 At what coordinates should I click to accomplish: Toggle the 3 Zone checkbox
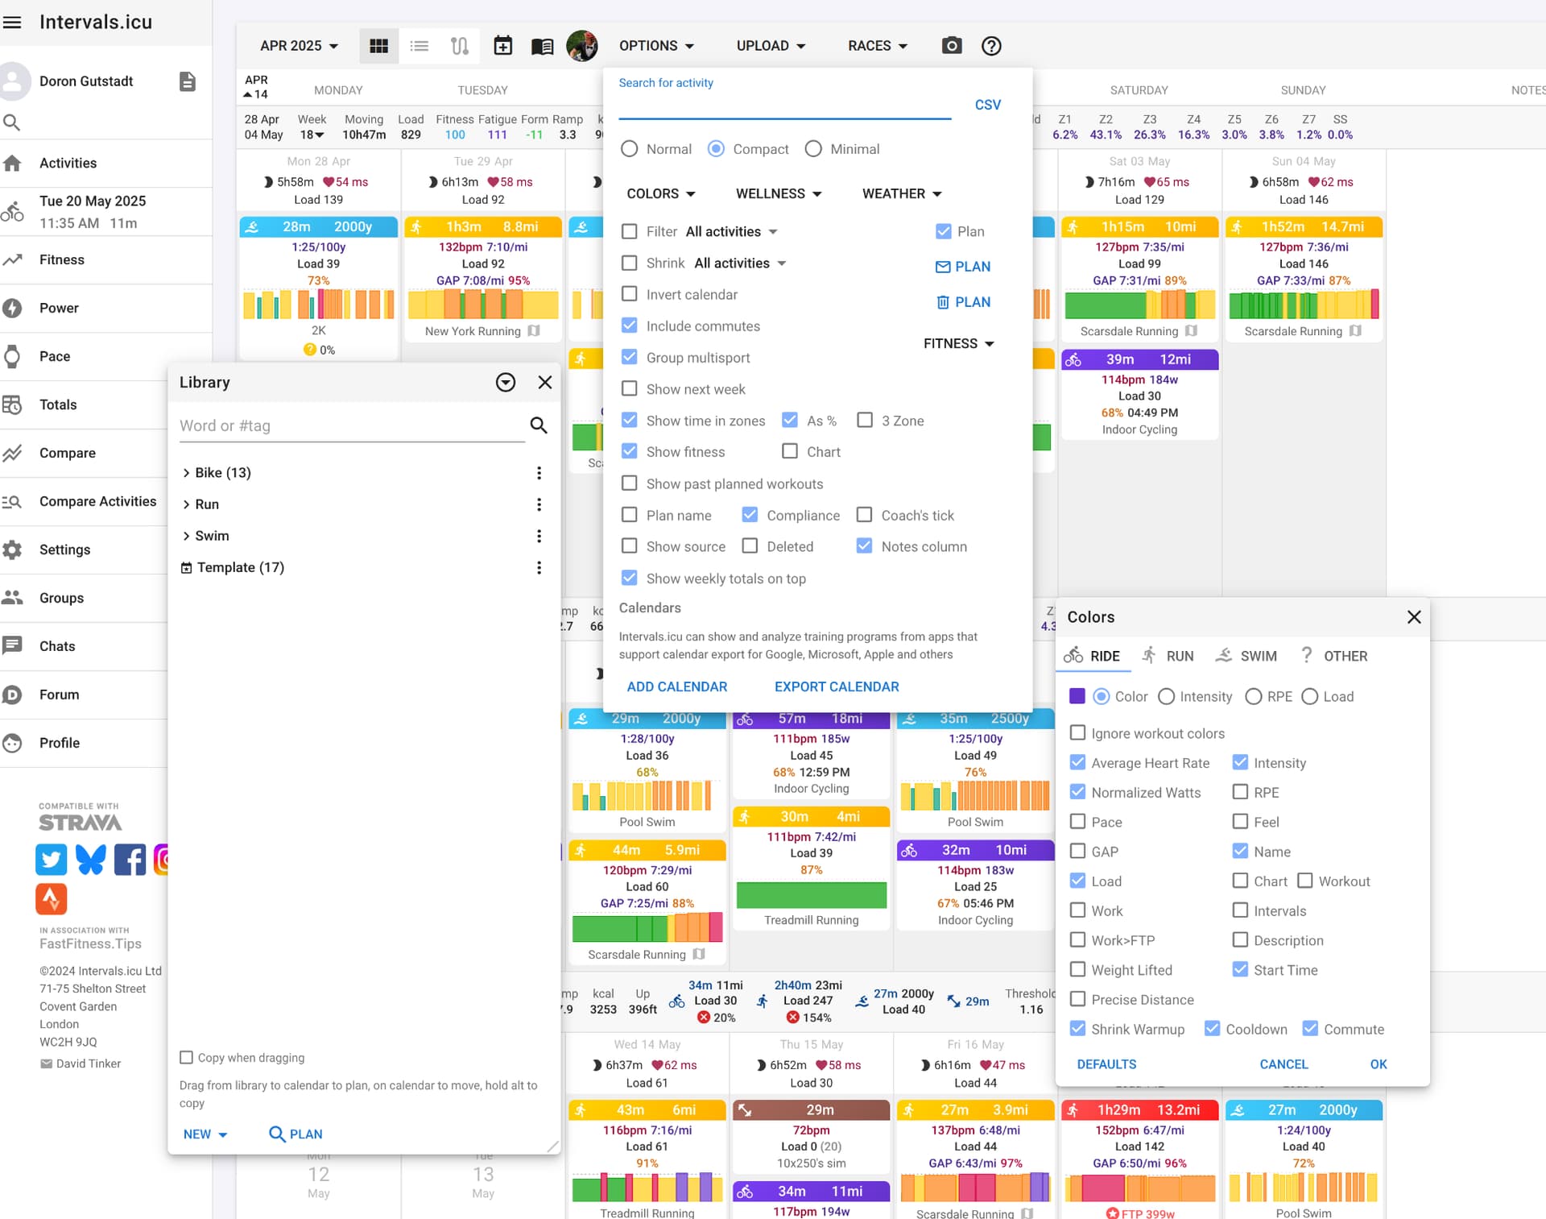click(865, 421)
